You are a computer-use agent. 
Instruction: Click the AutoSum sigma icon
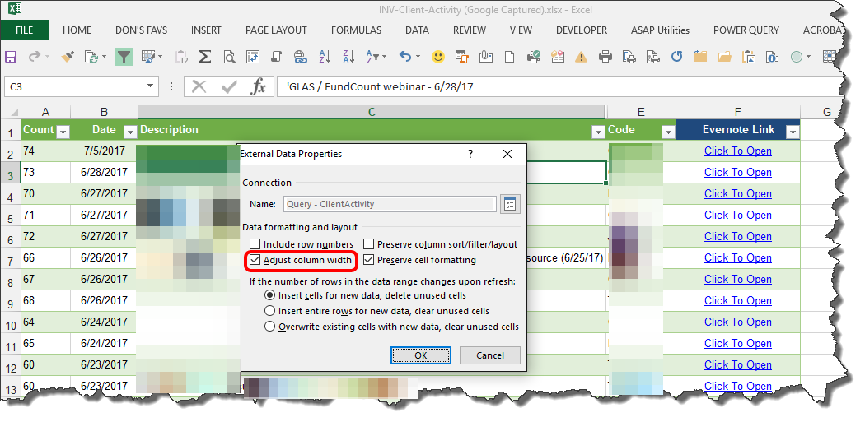pos(204,56)
